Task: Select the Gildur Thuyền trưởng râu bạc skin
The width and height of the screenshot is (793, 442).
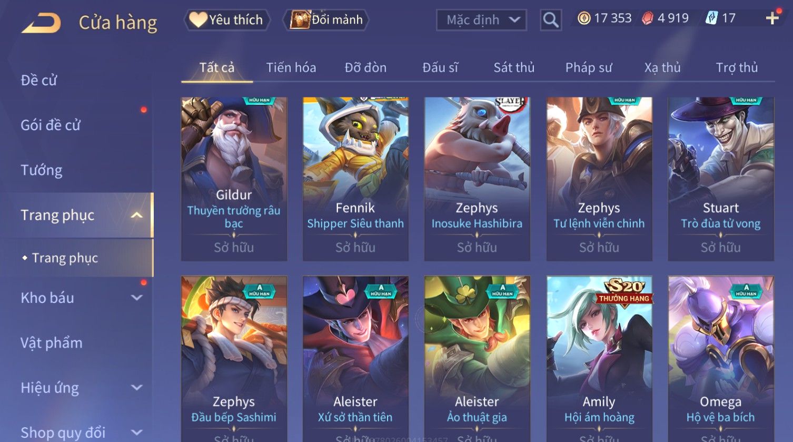Action: tap(234, 179)
